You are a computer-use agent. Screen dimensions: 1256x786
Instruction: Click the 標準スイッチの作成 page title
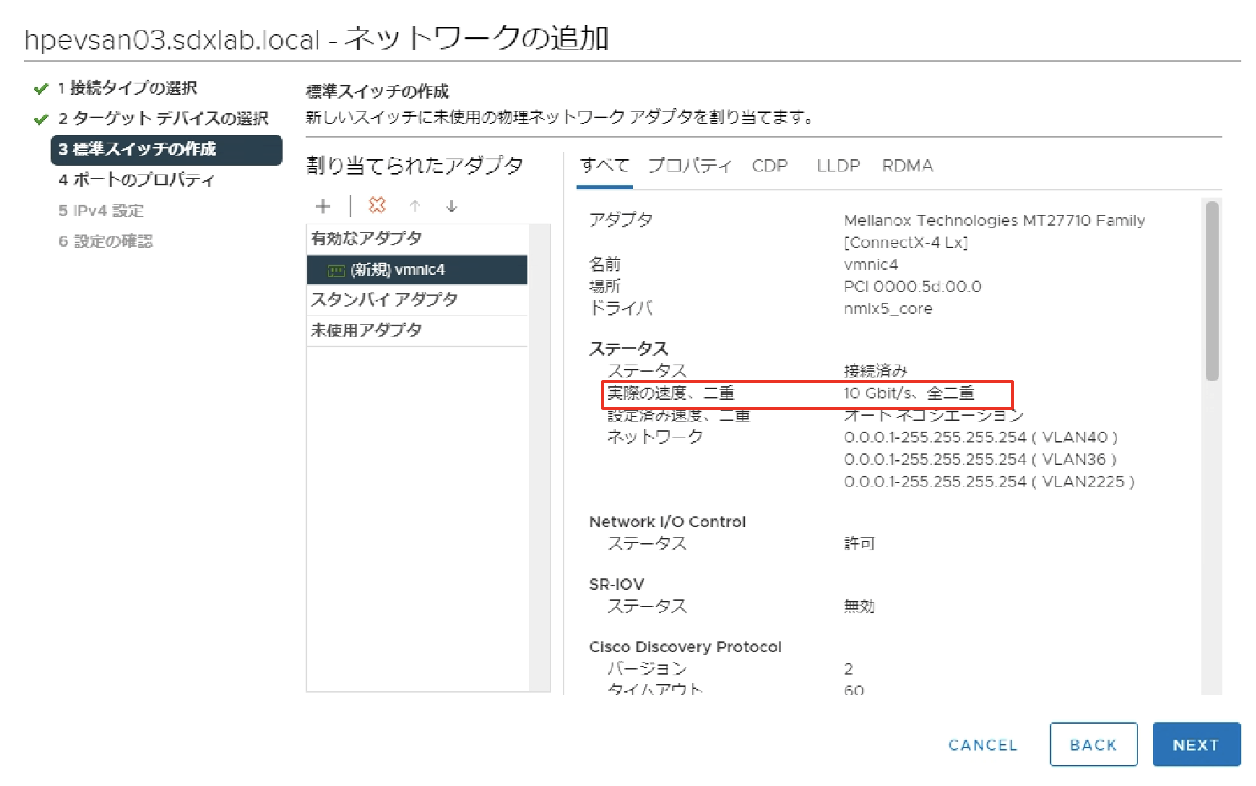tap(378, 91)
